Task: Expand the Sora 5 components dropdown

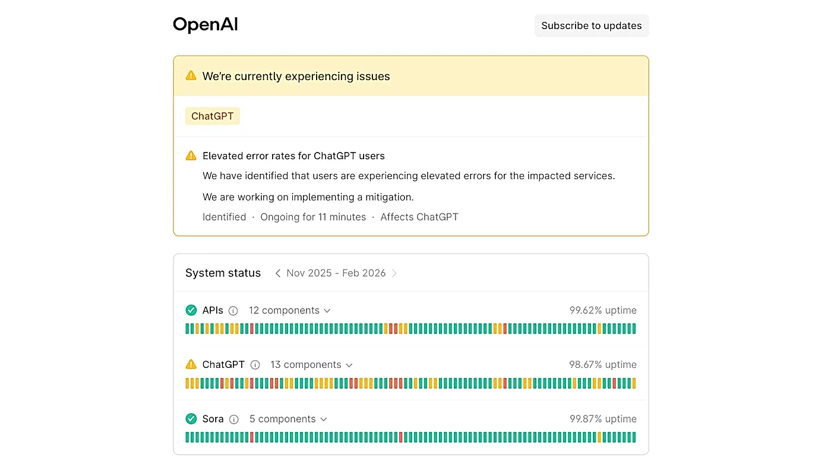Action: click(x=288, y=419)
